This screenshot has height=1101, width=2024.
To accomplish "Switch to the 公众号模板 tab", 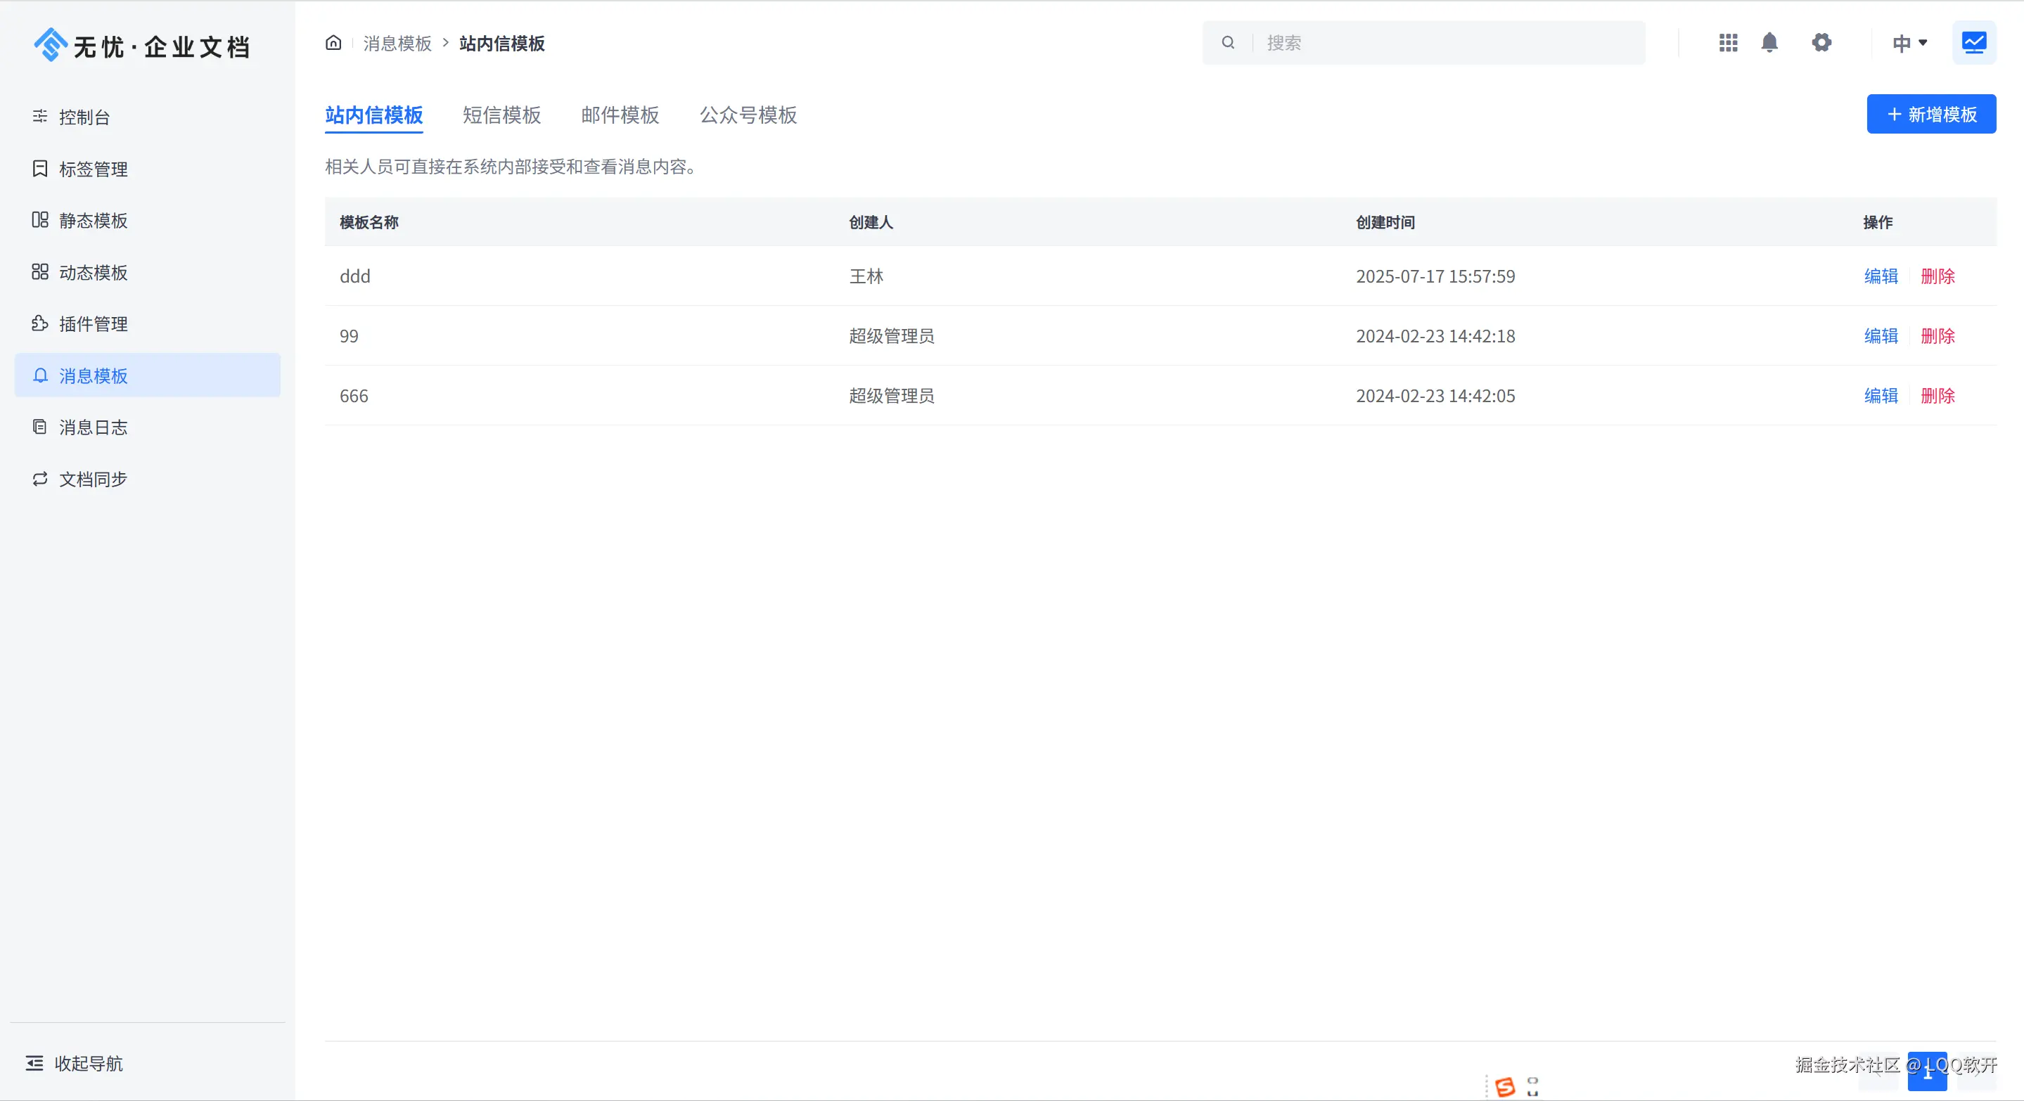I will pos(747,115).
